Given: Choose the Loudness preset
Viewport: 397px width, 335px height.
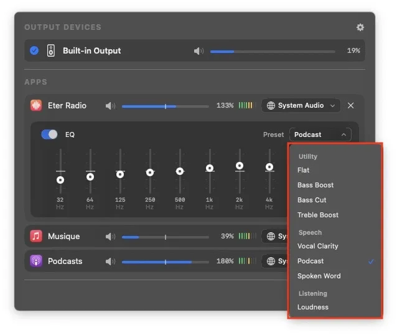Looking at the screenshot, I should click(x=335, y=307).
